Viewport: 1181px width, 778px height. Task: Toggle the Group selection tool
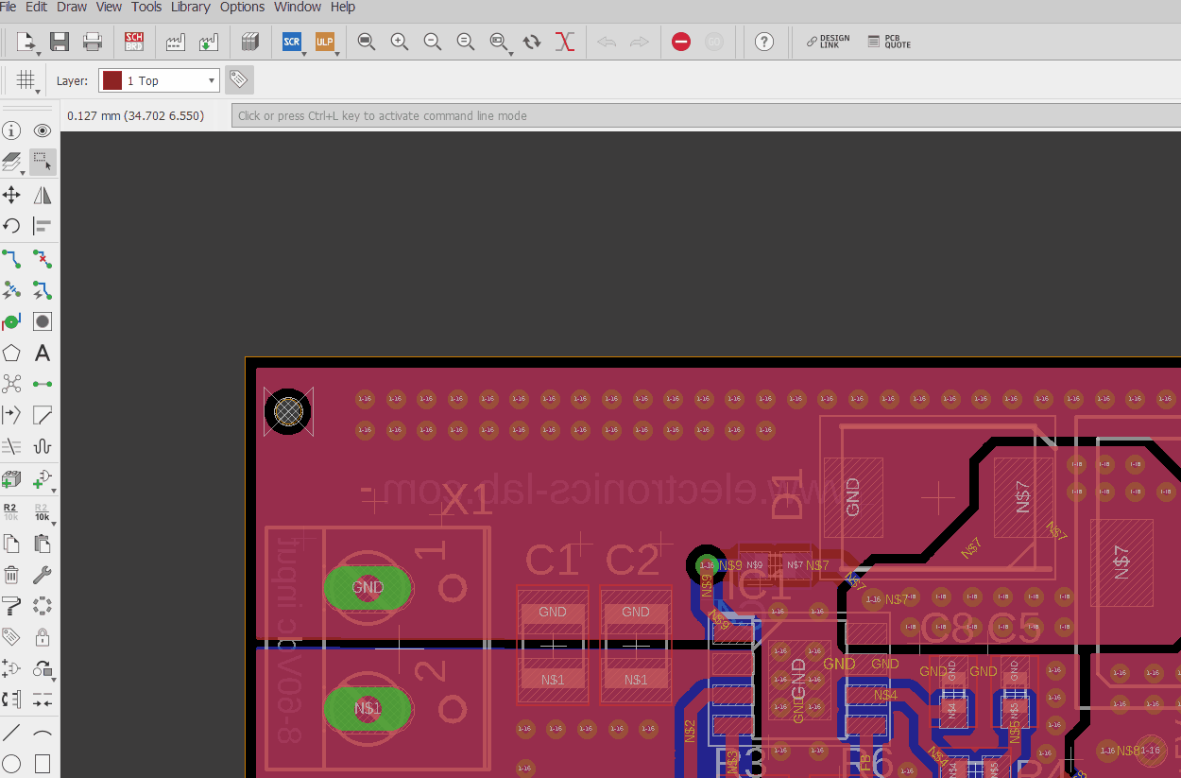[x=43, y=162]
